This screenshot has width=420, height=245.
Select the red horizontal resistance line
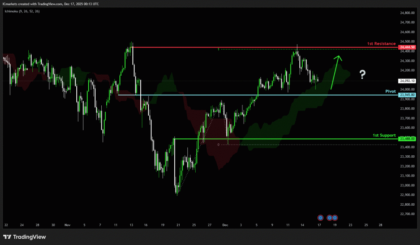[262, 48]
